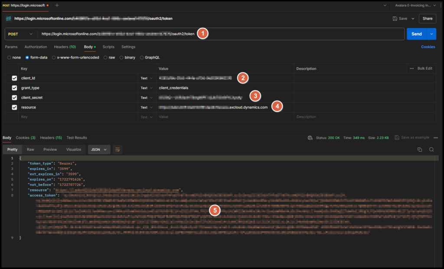
Task: Click the network globe icon near Status
Action: coord(310,138)
